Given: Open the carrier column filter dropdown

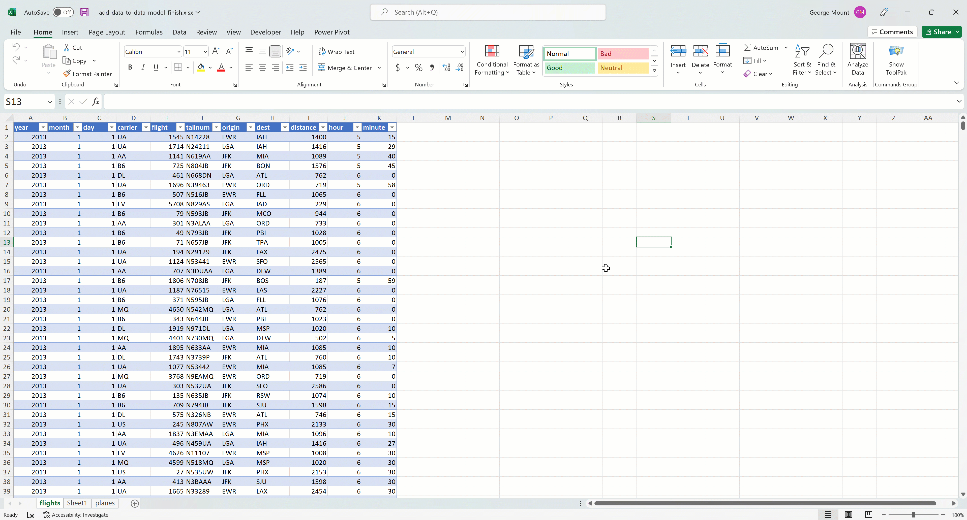Looking at the screenshot, I should click(x=146, y=127).
